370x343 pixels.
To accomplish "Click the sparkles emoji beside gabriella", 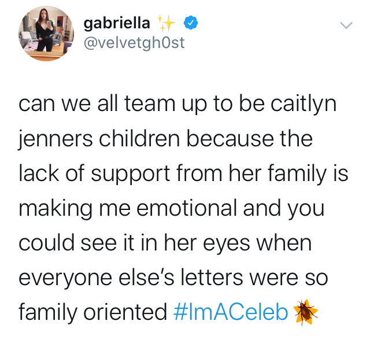I will coord(166,23).
